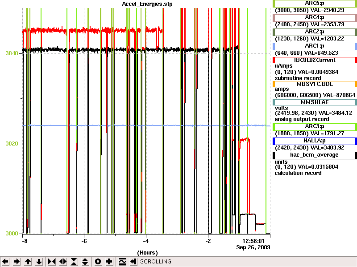357x267 pixels.
Task: Click the (Hours) x-axis unit label
Action: click(147, 253)
